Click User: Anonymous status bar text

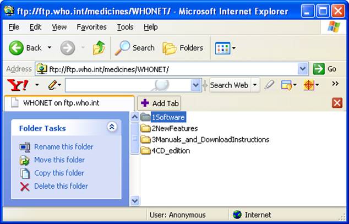tap(177, 215)
